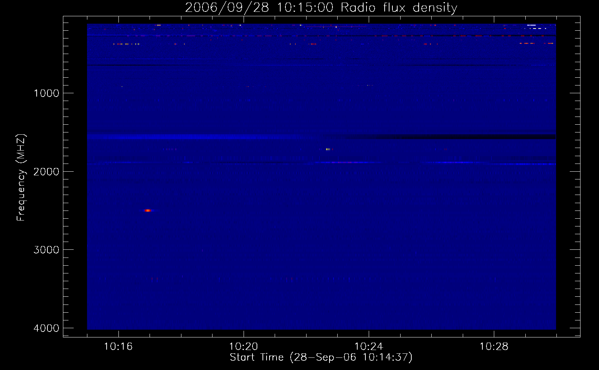
Task: Select the '3000' frequency axis label
Action: [46, 250]
